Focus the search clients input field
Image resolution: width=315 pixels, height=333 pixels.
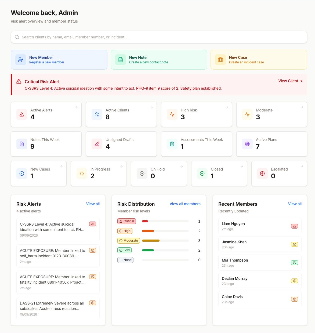pos(159,37)
